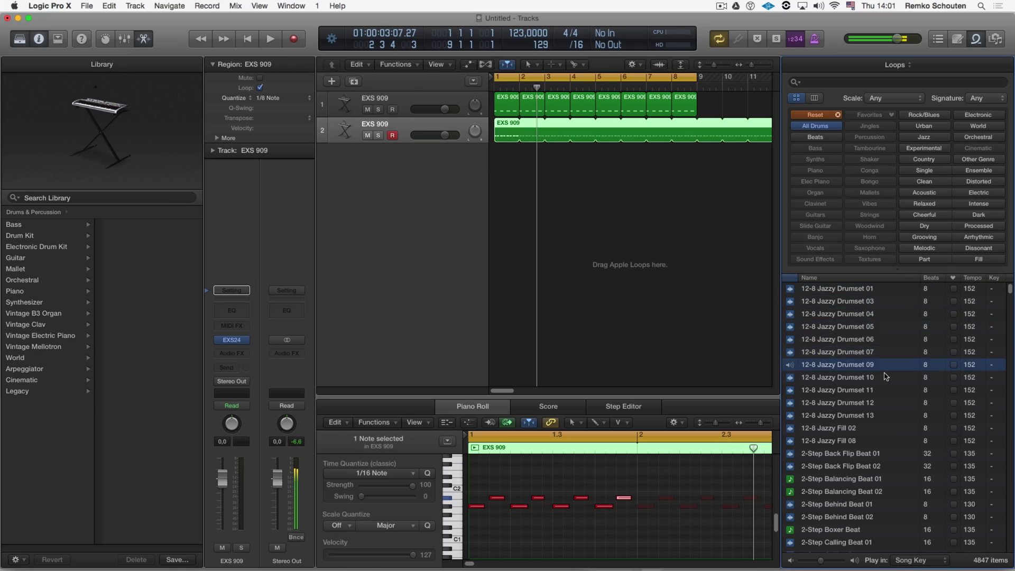
Task: Click the Bnce button on Stereo Out
Action: [296, 537]
